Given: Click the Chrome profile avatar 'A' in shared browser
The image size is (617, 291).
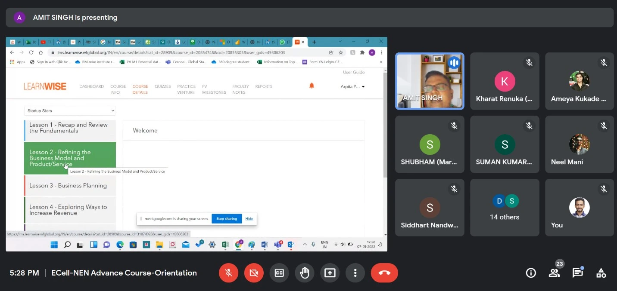Looking at the screenshot, I should 372,52.
